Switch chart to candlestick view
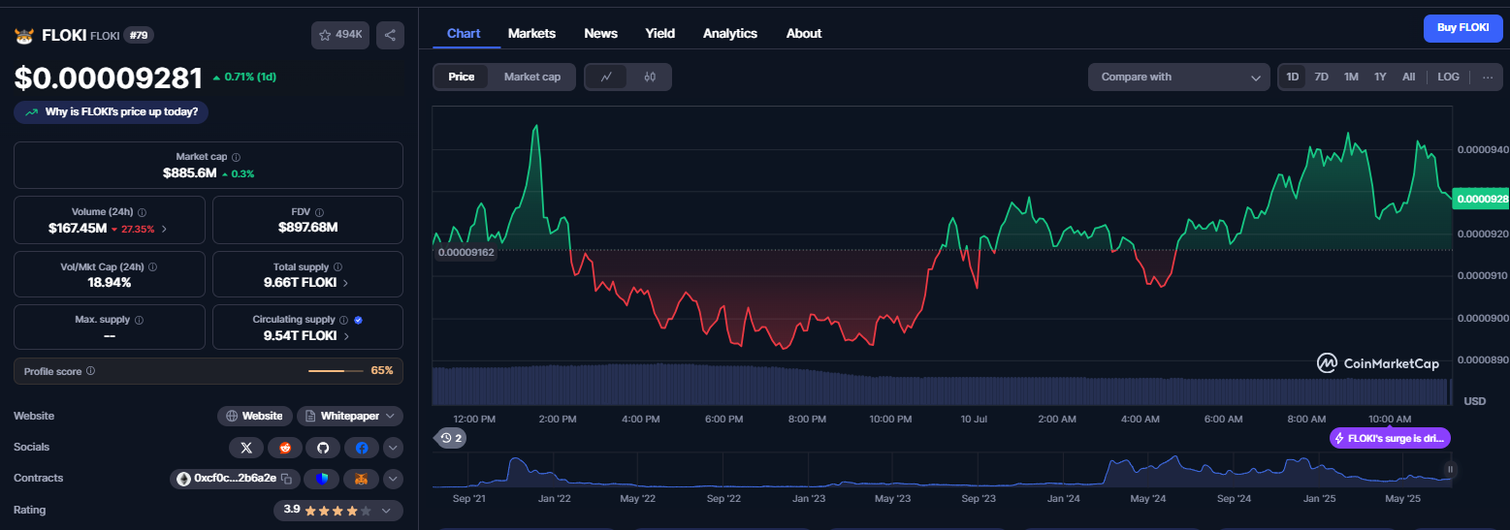The image size is (1510, 530). (650, 77)
